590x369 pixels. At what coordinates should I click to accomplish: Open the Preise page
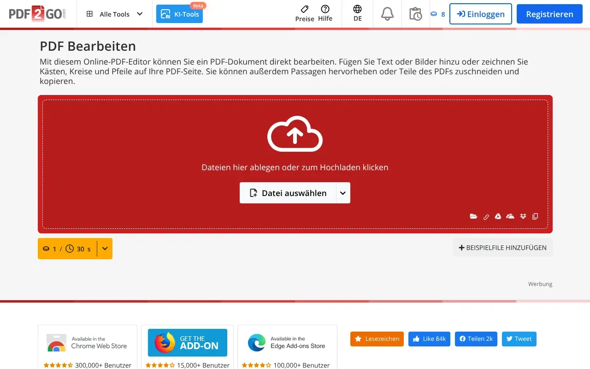tap(305, 13)
